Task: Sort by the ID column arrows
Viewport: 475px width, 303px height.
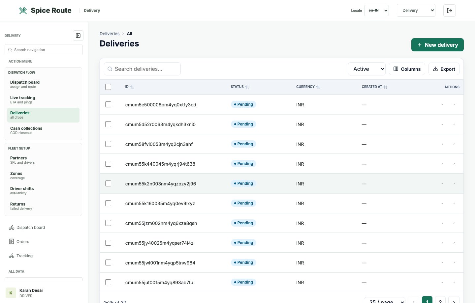Action: pos(132,87)
